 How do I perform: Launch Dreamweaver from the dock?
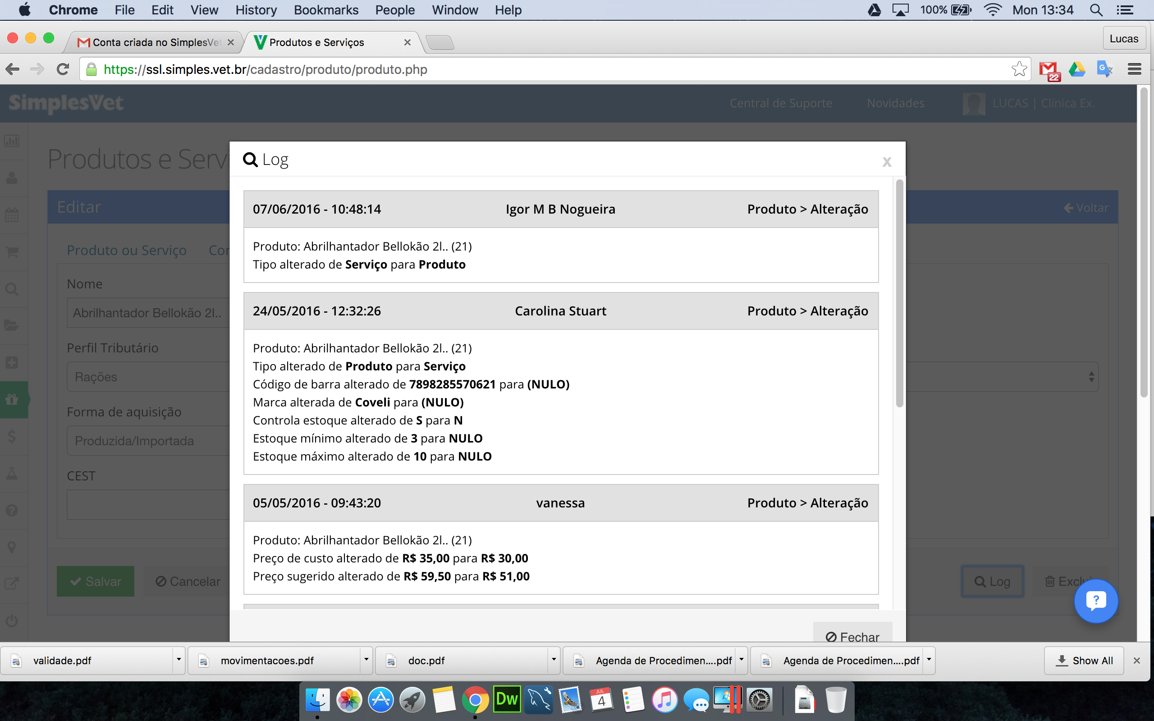[507, 699]
